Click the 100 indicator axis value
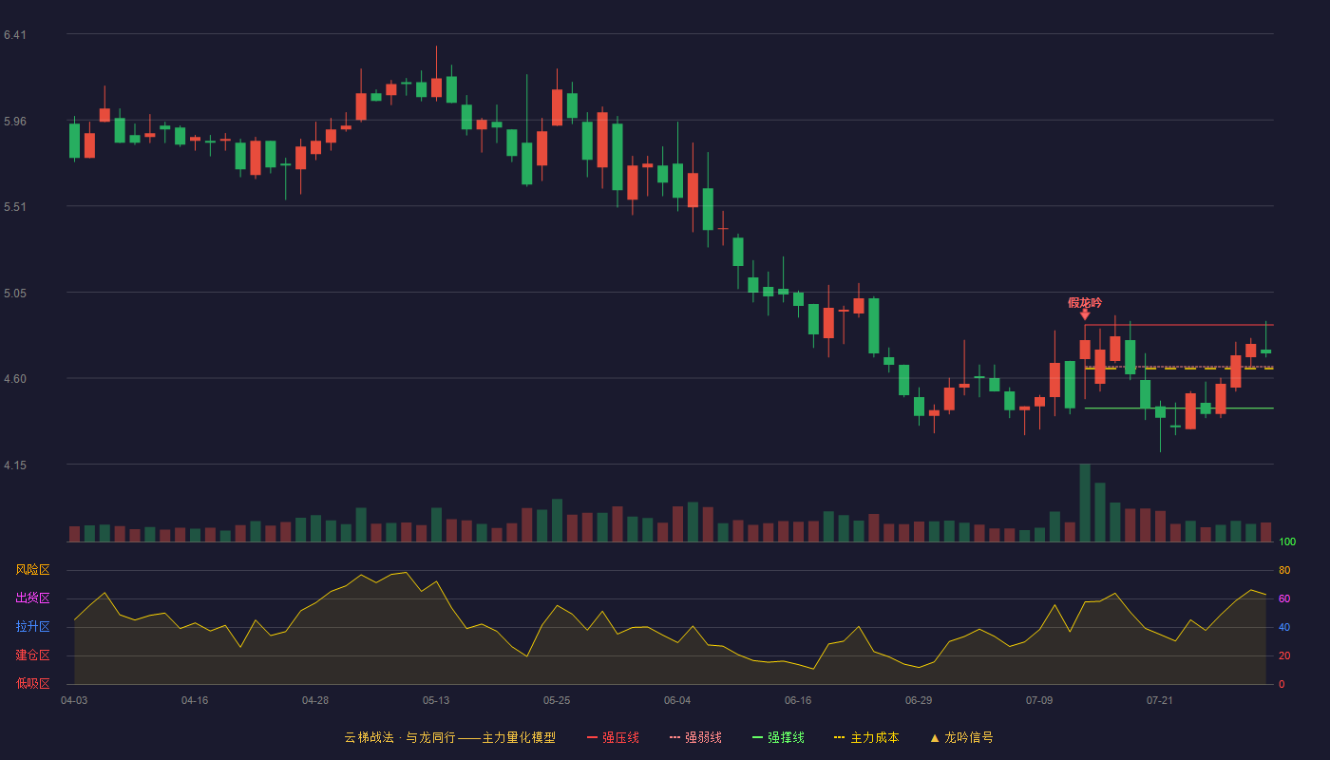 [x=1287, y=541]
